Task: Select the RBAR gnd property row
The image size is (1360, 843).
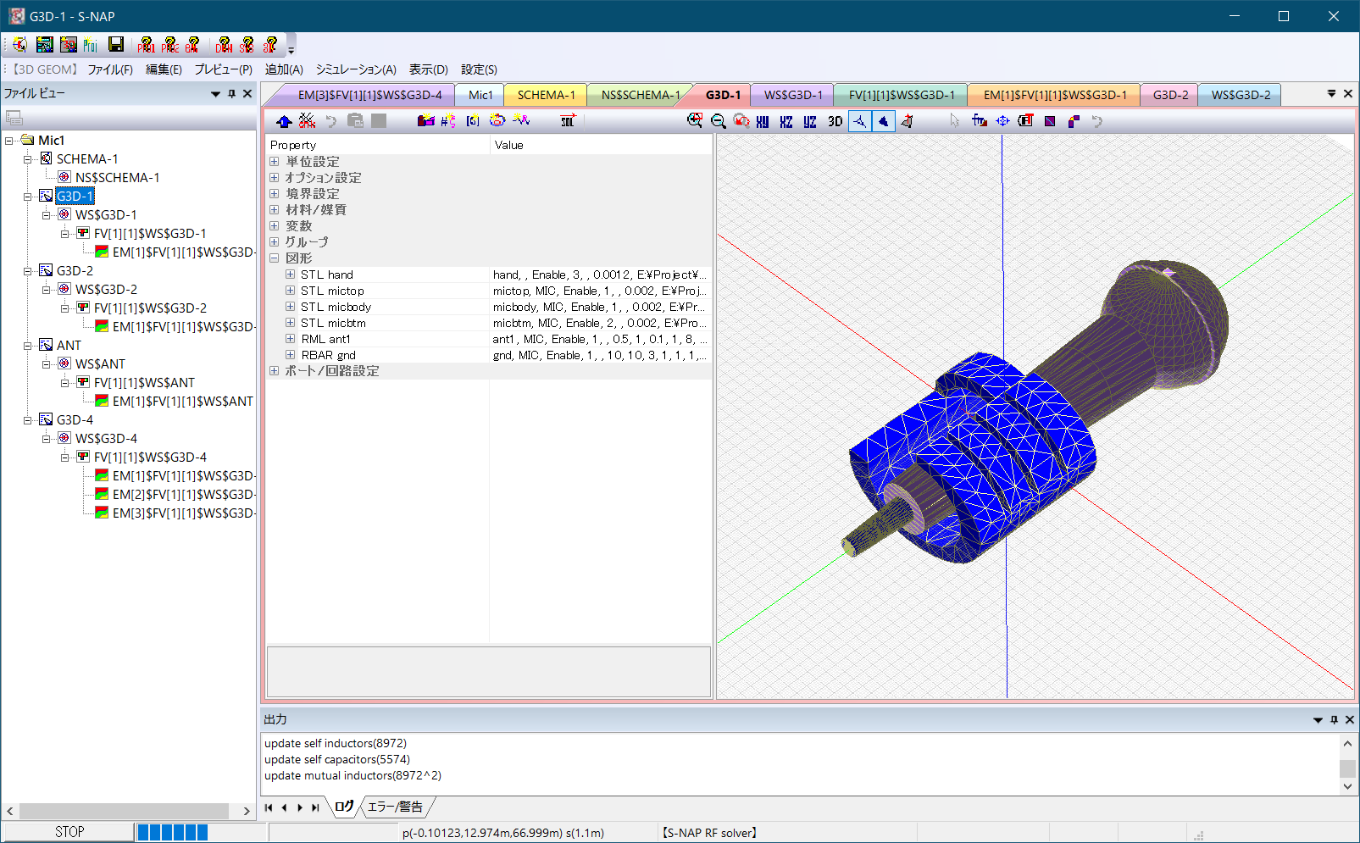Action: click(x=489, y=355)
